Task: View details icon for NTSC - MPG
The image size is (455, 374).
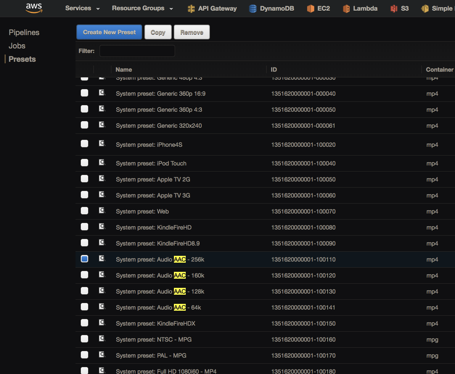Action: tap(102, 338)
